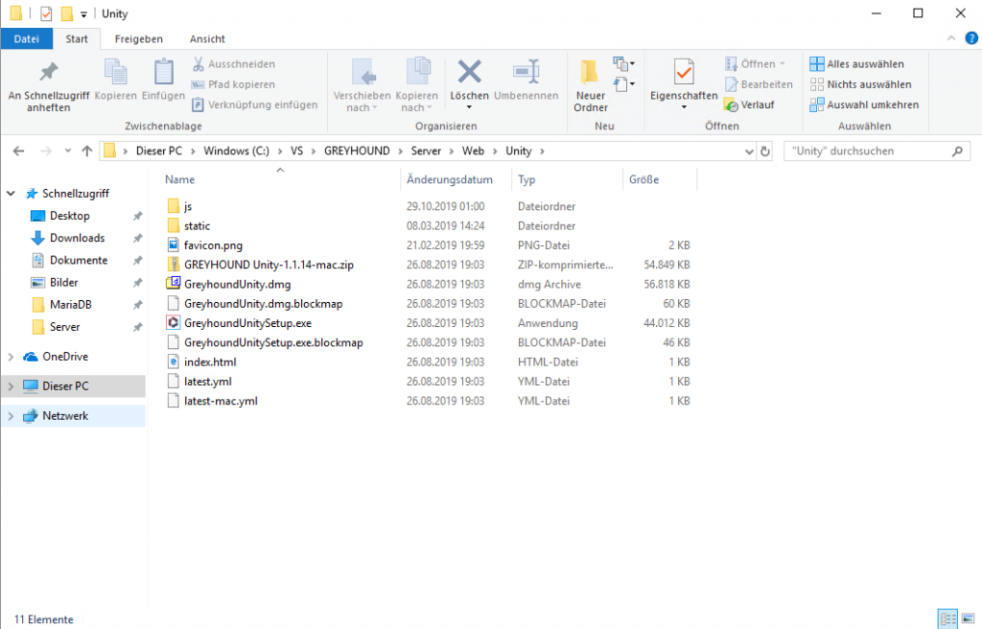The image size is (982, 629).
Task: Navigate up one folder level
Action: point(87,151)
